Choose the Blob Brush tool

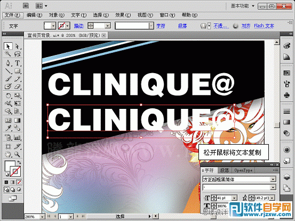pyautogui.click(x=8, y=86)
